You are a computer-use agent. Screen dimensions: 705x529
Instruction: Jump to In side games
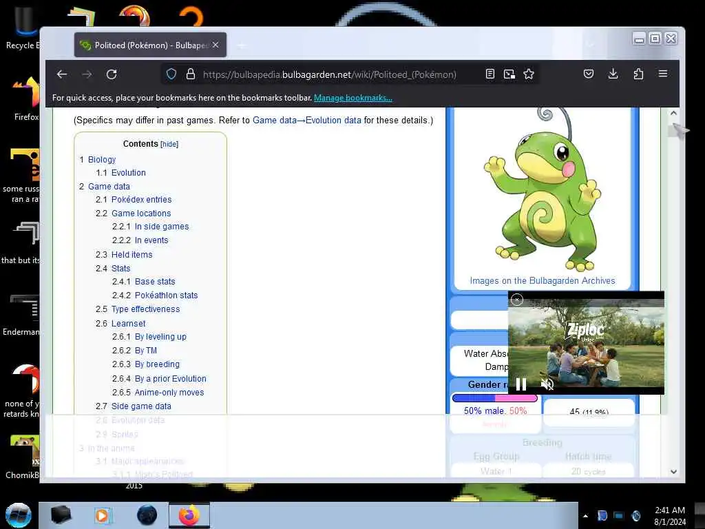pos(162,226)
